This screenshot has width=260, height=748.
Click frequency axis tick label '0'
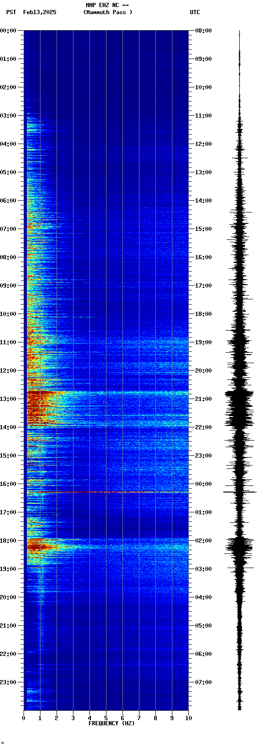pyautogui.click(x=24, y=718)
